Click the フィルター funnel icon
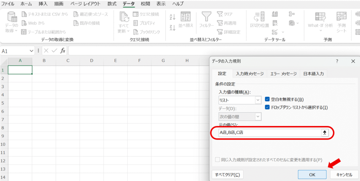 pyautogui.click(x=206, y=19)
